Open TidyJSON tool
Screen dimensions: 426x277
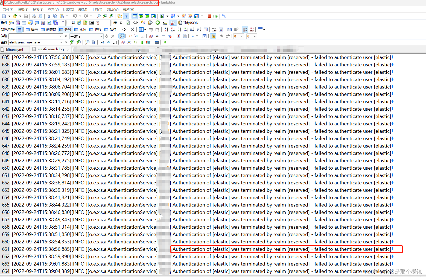pyautogui.click(x=188, y=23)
